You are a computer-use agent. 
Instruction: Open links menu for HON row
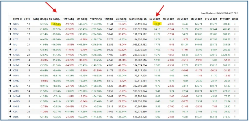(235, 75)
